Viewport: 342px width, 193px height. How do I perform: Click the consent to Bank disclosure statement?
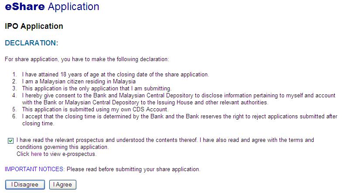[179, 99]
